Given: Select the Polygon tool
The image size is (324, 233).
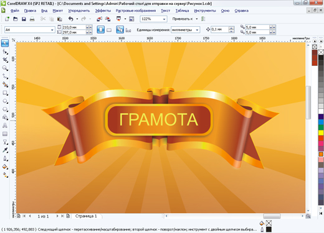Looking at the screenshot, I should [5, 109].
